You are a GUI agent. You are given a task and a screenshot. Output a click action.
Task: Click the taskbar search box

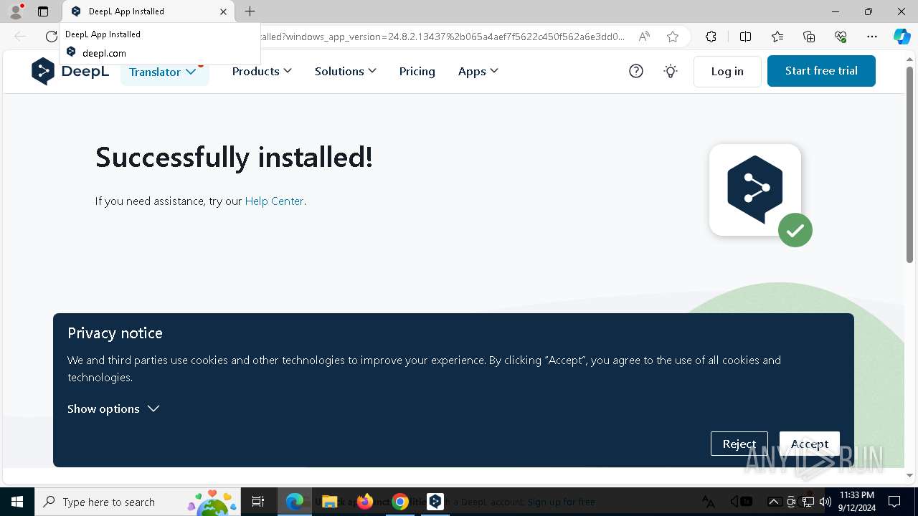click(x=138, y=502)
